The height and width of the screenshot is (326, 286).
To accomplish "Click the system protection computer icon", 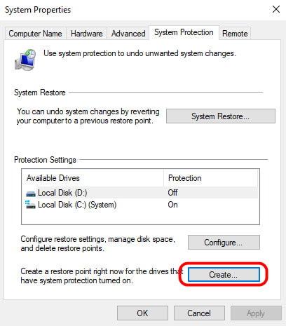I will [26, 60].
